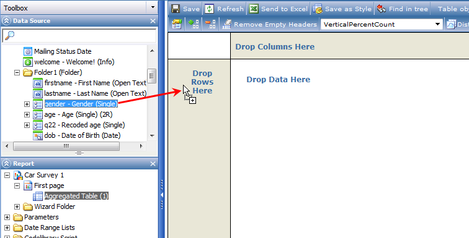Select Wizard Folder in tree

click(55, 206)
